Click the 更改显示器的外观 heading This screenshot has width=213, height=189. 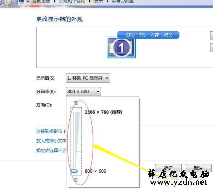[59, 19]
